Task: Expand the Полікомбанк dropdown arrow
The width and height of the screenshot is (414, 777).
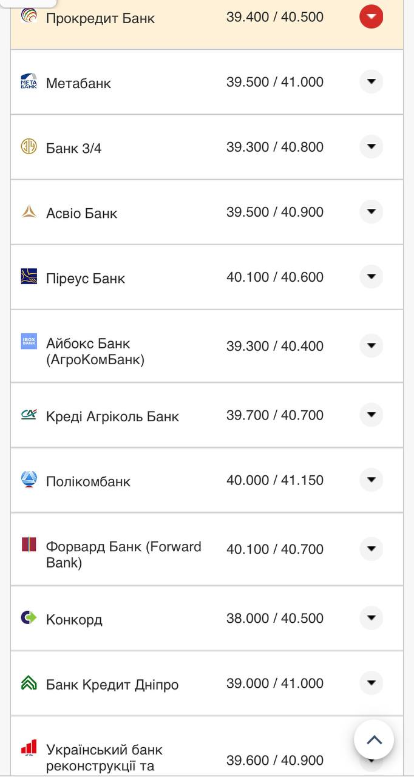Action: (371, 480)
